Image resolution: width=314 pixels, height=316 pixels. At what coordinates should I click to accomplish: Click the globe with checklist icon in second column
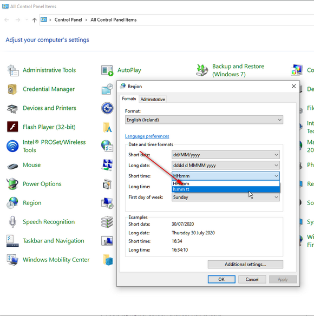(x=107, y=146)
